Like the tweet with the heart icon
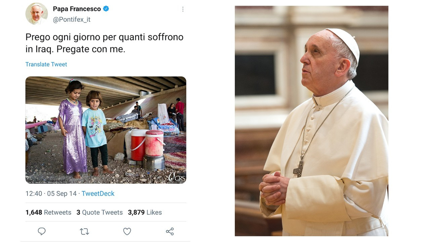Image resolution: width=430 pixels, height=242 pixels. (127, 231)
